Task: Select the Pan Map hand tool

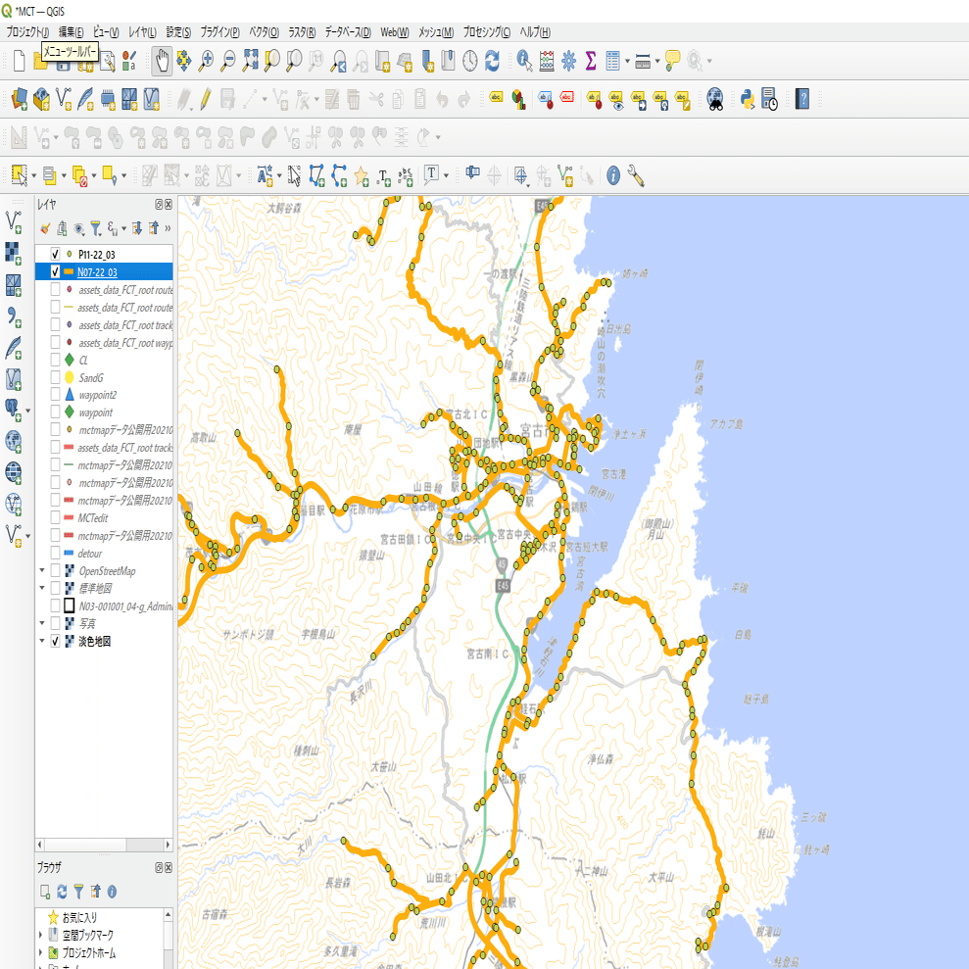Action: [x=162, y=61]
